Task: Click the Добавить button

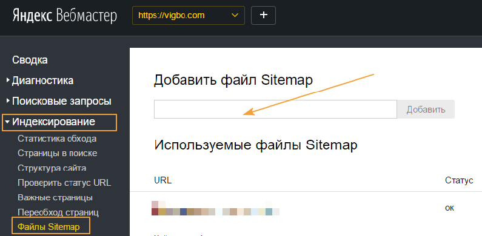Action: tap(426, 110)
